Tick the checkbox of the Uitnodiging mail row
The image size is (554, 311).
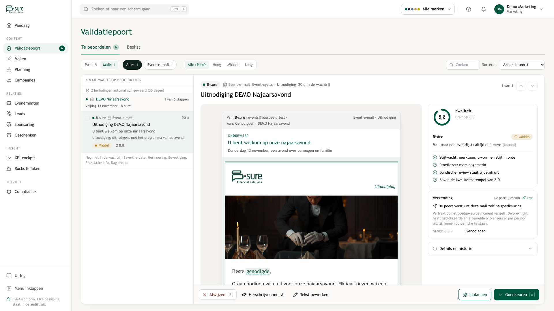click(x=87, y=118)
